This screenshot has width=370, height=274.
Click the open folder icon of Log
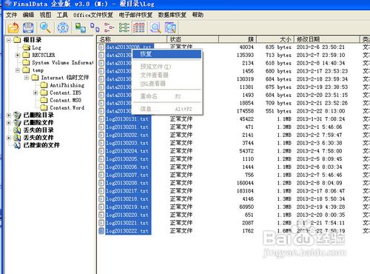click(x=26, y=47)
